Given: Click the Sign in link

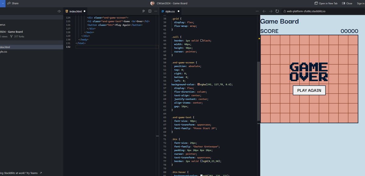Looking at the screenshot, I should [361, 3].
